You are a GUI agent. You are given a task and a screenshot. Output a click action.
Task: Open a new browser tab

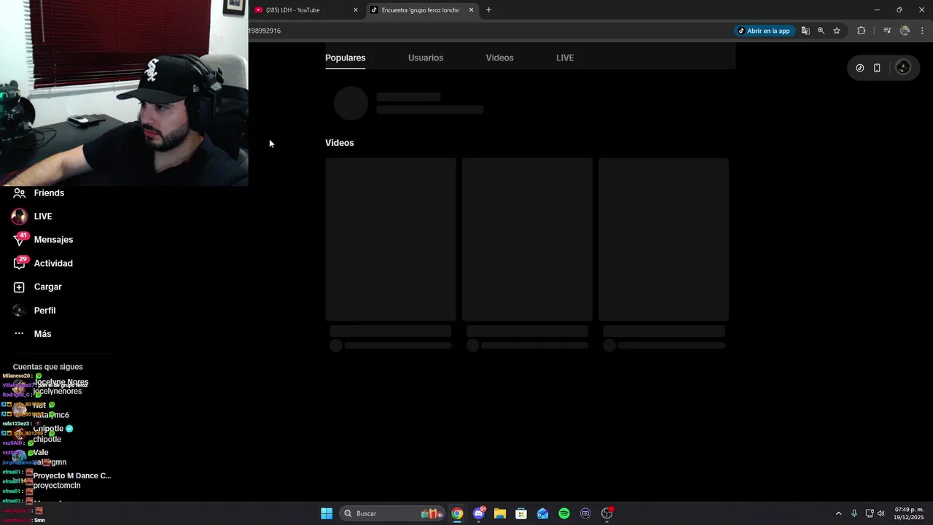(488, 10)
